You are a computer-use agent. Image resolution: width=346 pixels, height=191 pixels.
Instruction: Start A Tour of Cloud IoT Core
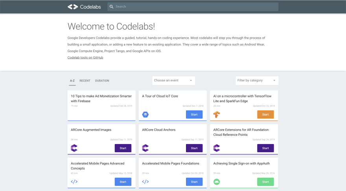click(x=194, y=114)
